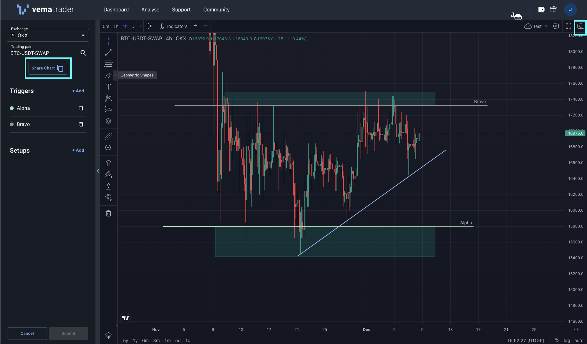This screenshot has height=344, width=587.
Task: Open the Exchange OKX dropdown
Action: [48, 35]
